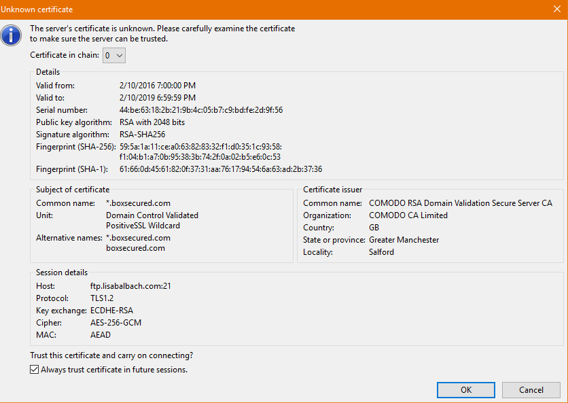The image size is (568, 403).
Task: Click SHA-256 fingerprint second line starting f1:04:b1
Action: [200, 157]
